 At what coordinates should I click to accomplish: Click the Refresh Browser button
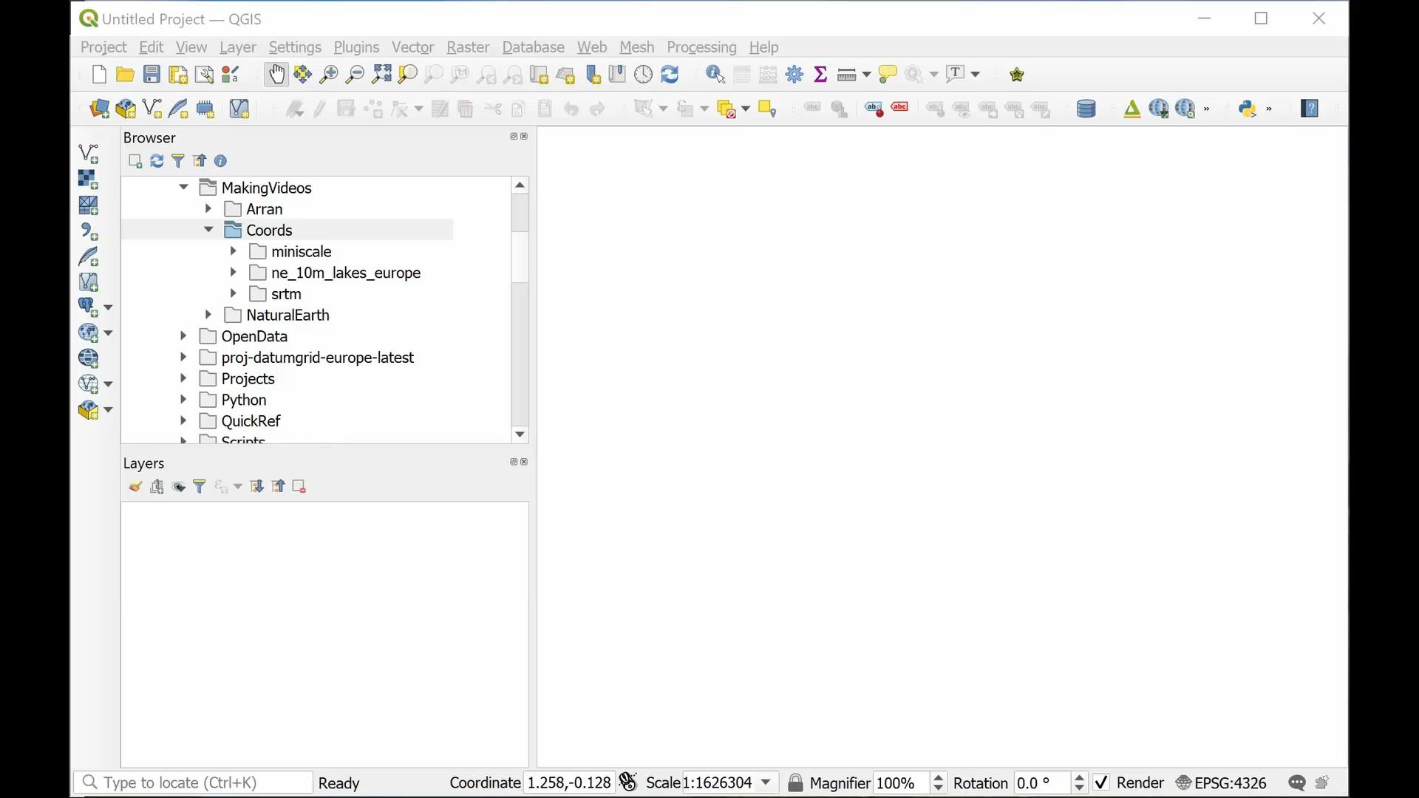(x=156, y=161)
